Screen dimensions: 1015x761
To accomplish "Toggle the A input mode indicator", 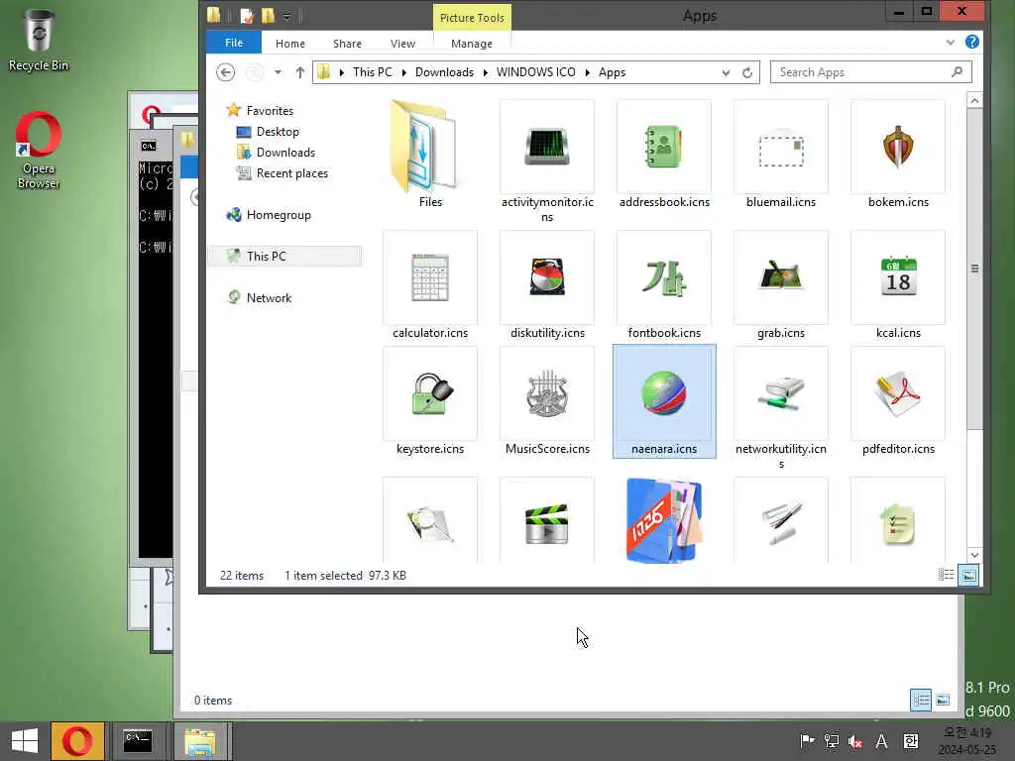I will pos(881,741).
